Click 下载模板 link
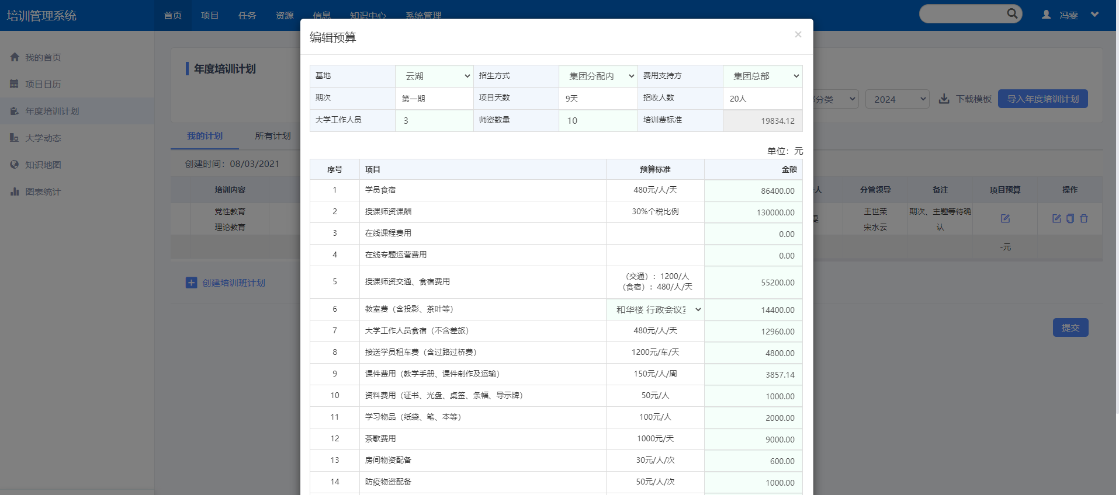This screenshot has width=1119, height=495. [974, 99]
